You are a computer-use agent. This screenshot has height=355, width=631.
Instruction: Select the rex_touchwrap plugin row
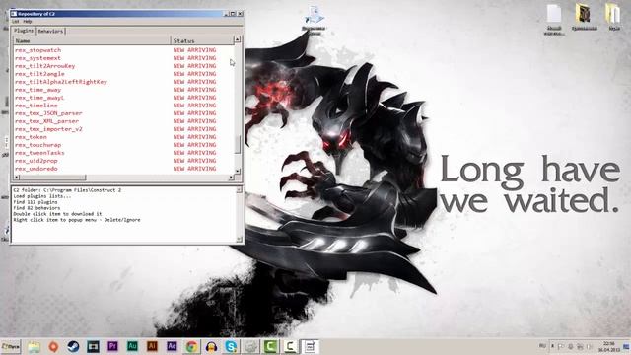pos(123,145)
